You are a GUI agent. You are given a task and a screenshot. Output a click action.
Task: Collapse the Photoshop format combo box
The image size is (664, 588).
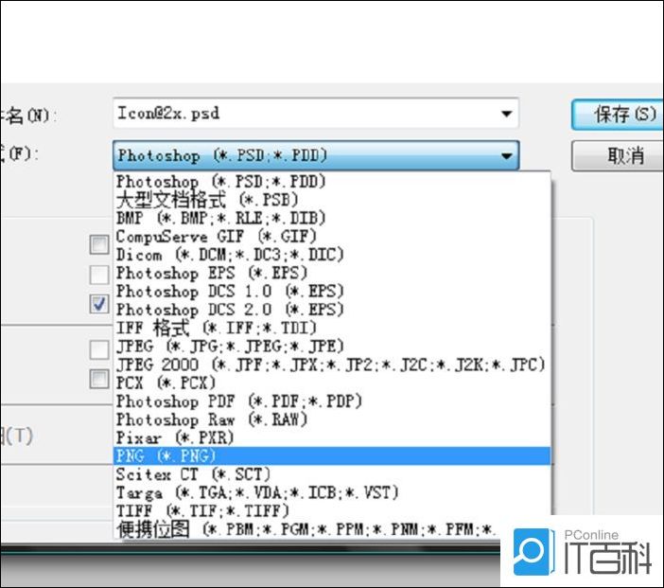point(506,155)
